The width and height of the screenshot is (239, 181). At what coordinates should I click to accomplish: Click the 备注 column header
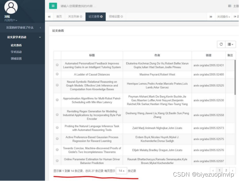[x=230, y=55]
